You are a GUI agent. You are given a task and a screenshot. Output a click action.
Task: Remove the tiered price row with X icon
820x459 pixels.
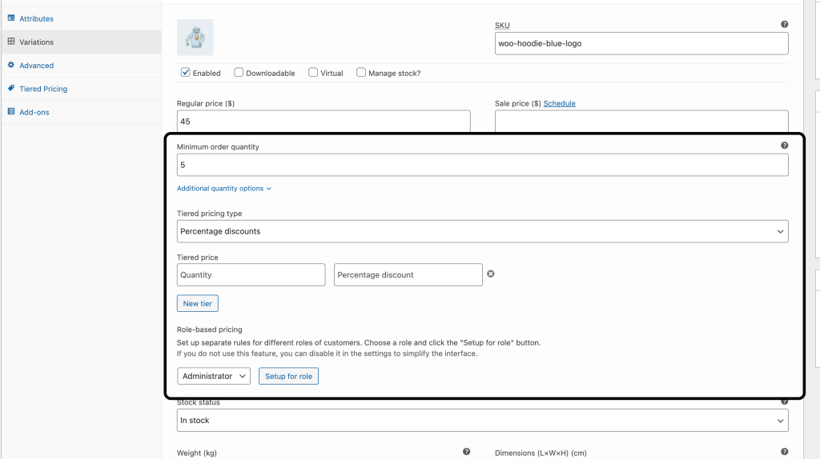tap(491, 273)
